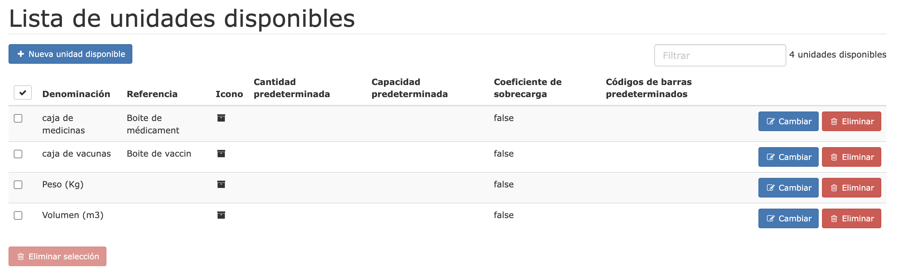
Task: Click trash icon on Eliminar selección button
Action: 21,257
